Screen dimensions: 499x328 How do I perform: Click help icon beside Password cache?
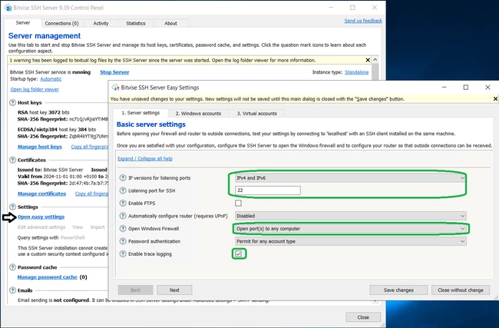click(12, 267)
